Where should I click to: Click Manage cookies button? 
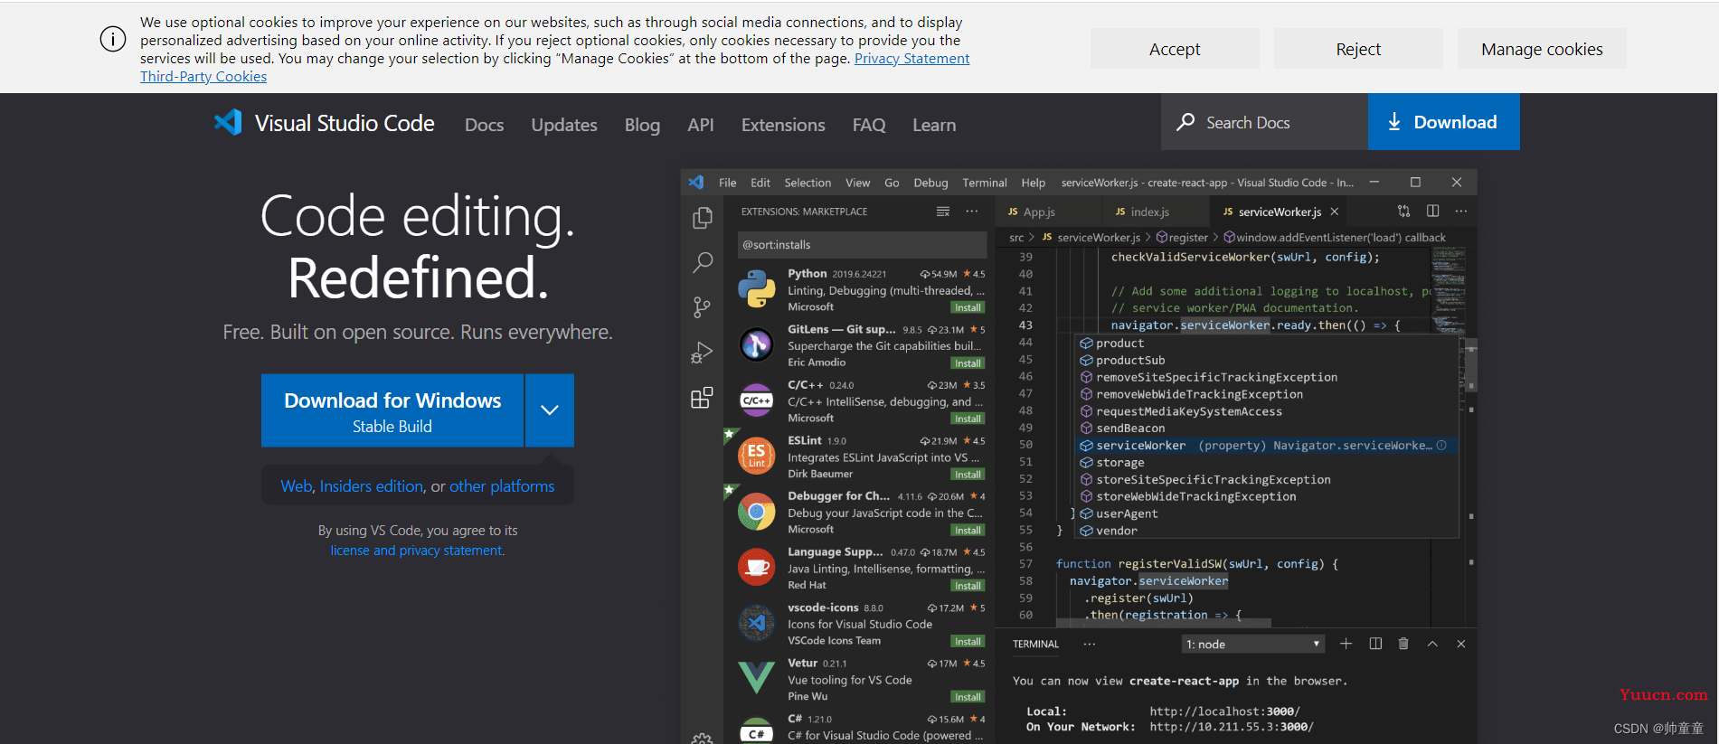[x=1542, y=49]
